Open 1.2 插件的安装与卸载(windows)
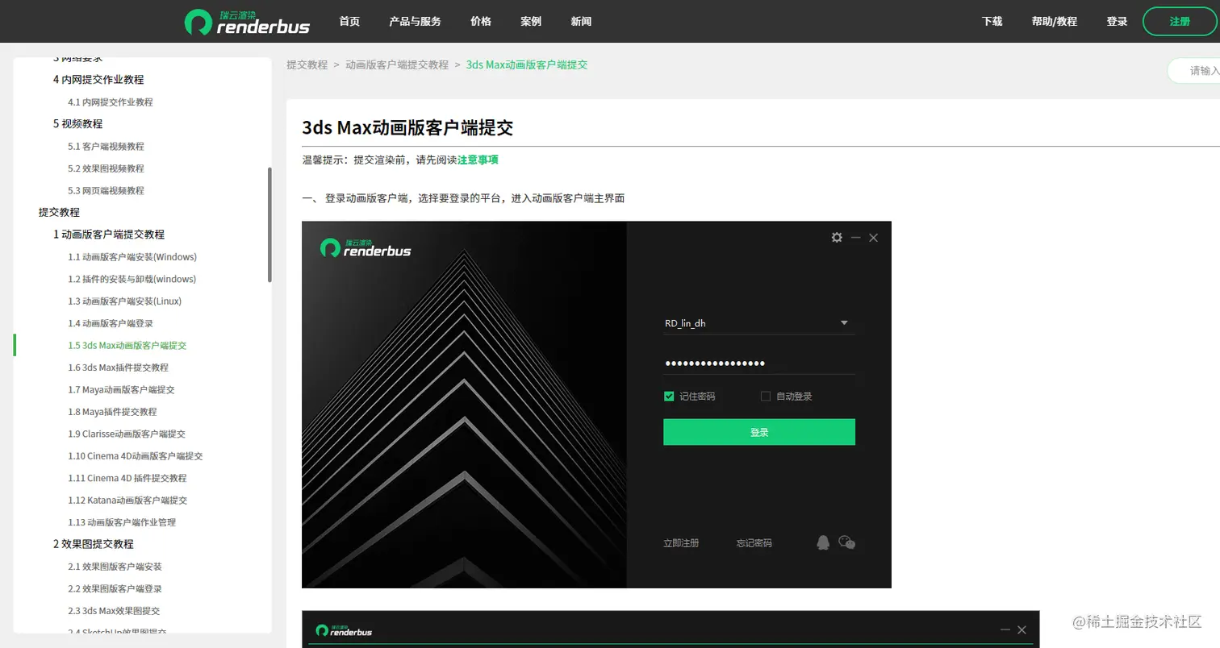The width and height of the screenshot is (1220, 648). coord(132,279)
